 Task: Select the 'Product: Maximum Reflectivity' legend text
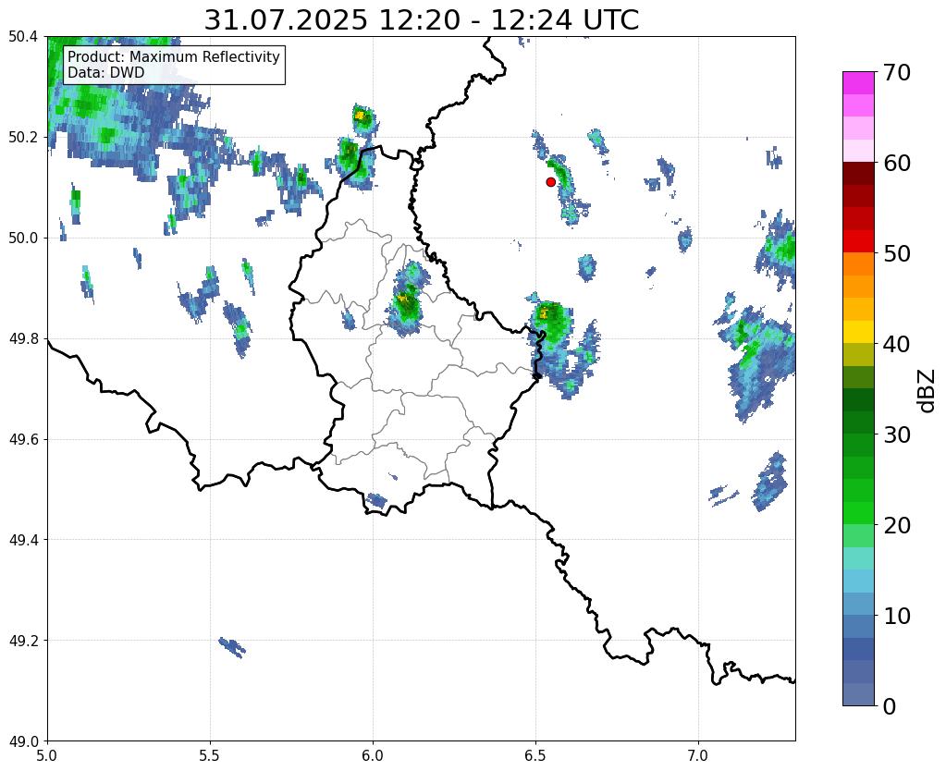click(174, 56)
